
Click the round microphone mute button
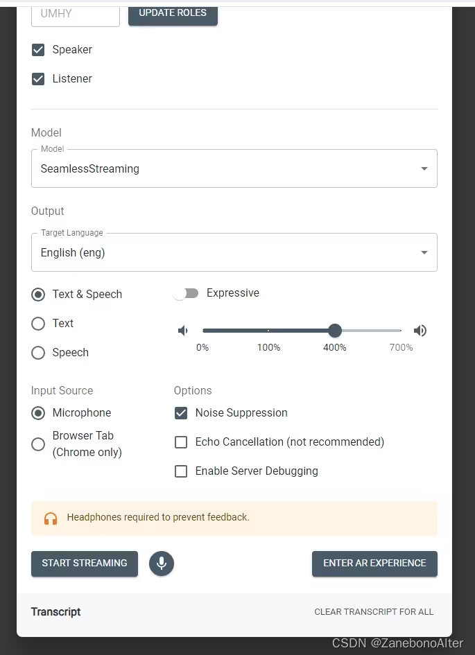[x=162, y=564]
